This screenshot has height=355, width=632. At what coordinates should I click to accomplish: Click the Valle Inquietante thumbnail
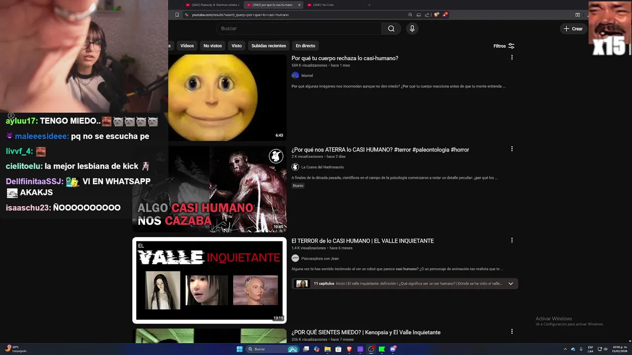point(209,280)
